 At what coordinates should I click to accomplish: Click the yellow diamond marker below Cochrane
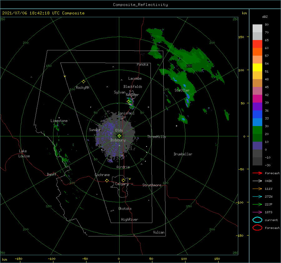tap(107, 180)
